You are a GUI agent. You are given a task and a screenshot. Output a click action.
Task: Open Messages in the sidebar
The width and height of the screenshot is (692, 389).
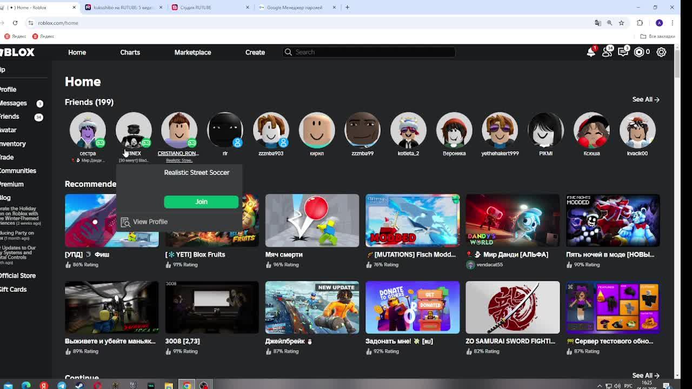13,103
